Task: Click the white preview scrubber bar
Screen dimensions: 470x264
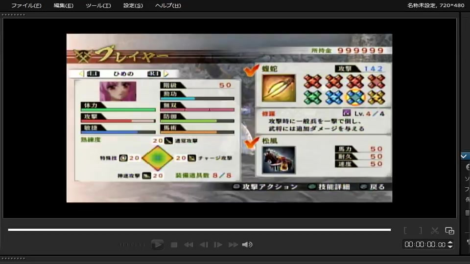Action: point(199,230)
